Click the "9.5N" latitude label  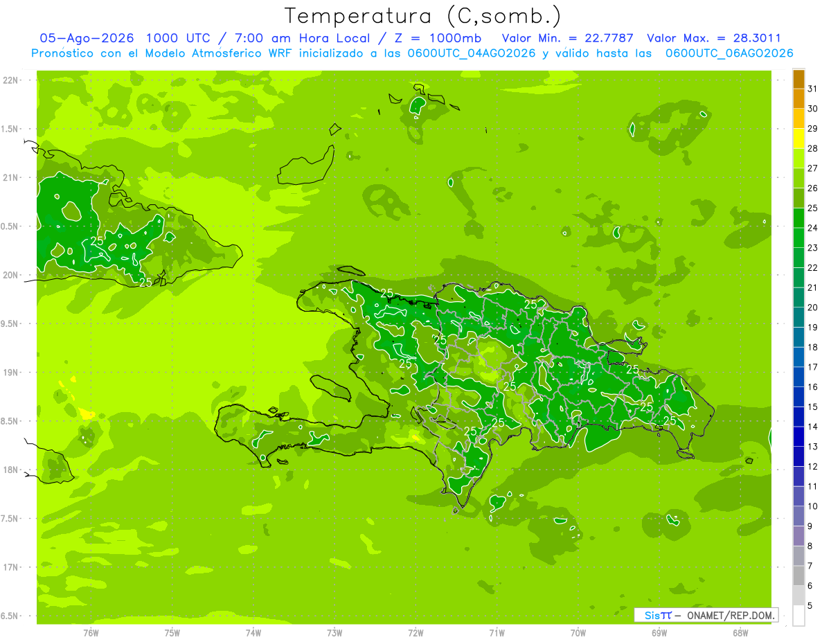pyautogui.click(x=10, y=323)
